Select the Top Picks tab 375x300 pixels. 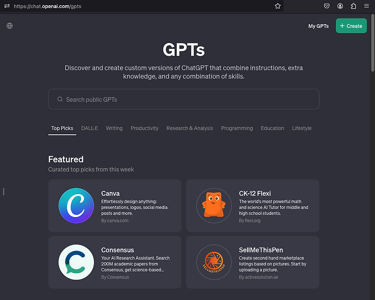pos(62,128)
